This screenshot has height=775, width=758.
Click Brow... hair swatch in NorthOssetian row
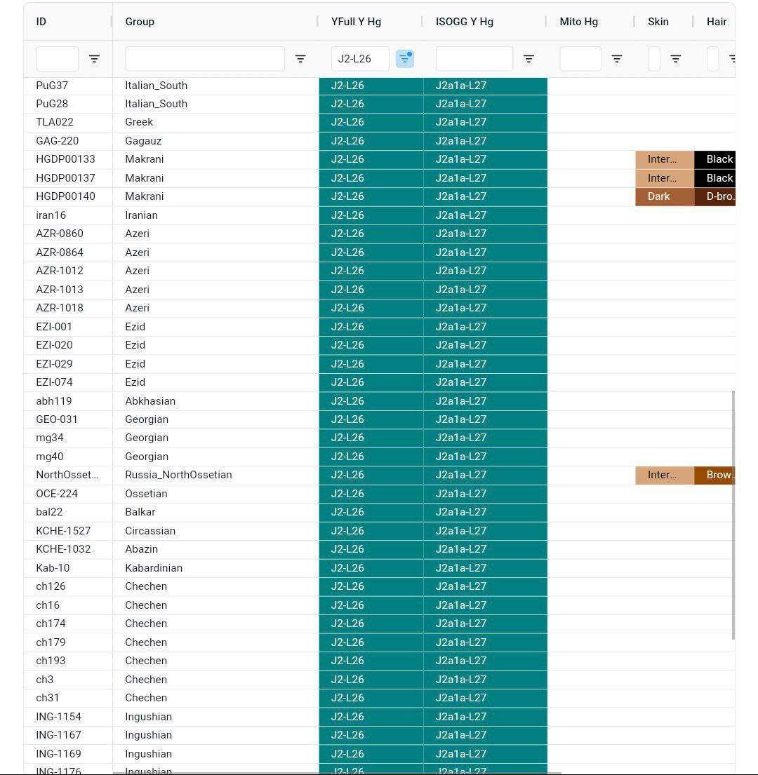click(715, 475)
